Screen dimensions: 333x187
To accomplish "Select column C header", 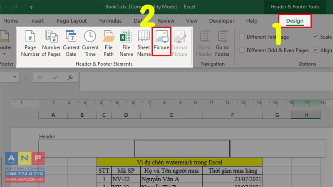I will pyautogui.click(x=104, y=115).
